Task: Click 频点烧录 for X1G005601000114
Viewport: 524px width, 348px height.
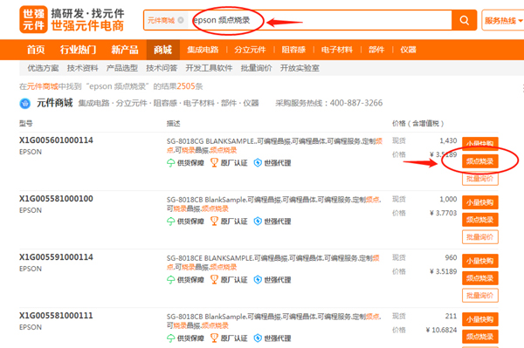Action: point(479,161)
